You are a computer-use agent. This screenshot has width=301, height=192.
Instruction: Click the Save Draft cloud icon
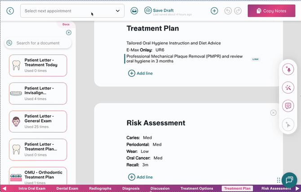(x=148, y=10)
